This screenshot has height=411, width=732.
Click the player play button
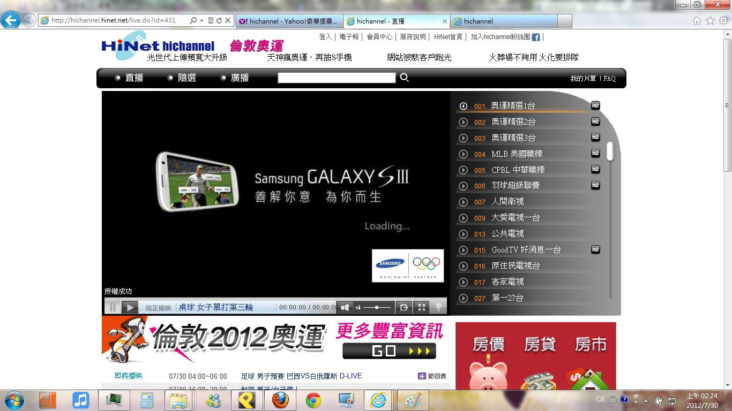130,307
